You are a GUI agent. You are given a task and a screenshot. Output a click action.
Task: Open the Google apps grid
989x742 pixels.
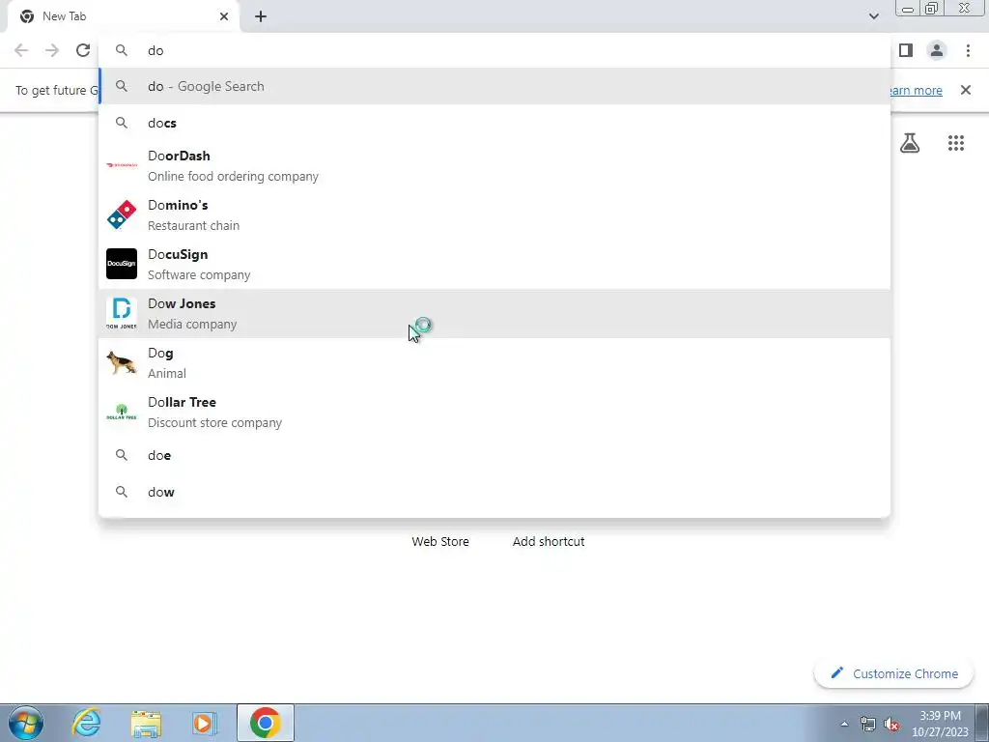click(x=956, y=143)
